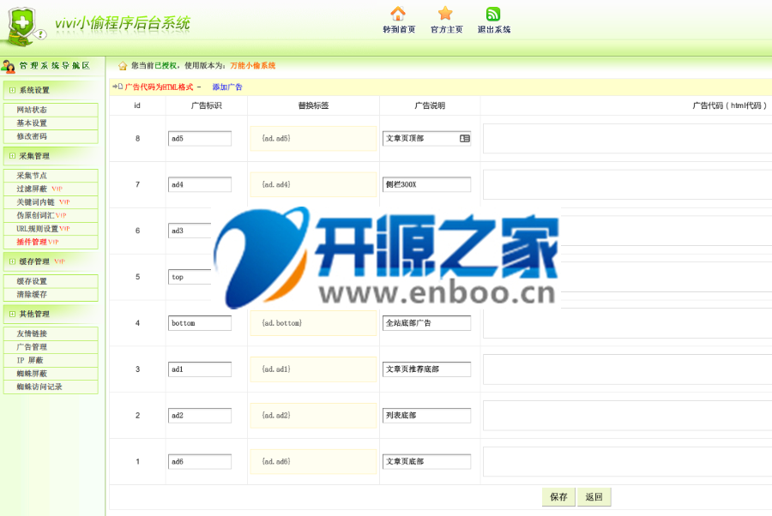Click the 侧栏300X description field
This screenshot has height=516, width=772.
(x=426, y=184)
